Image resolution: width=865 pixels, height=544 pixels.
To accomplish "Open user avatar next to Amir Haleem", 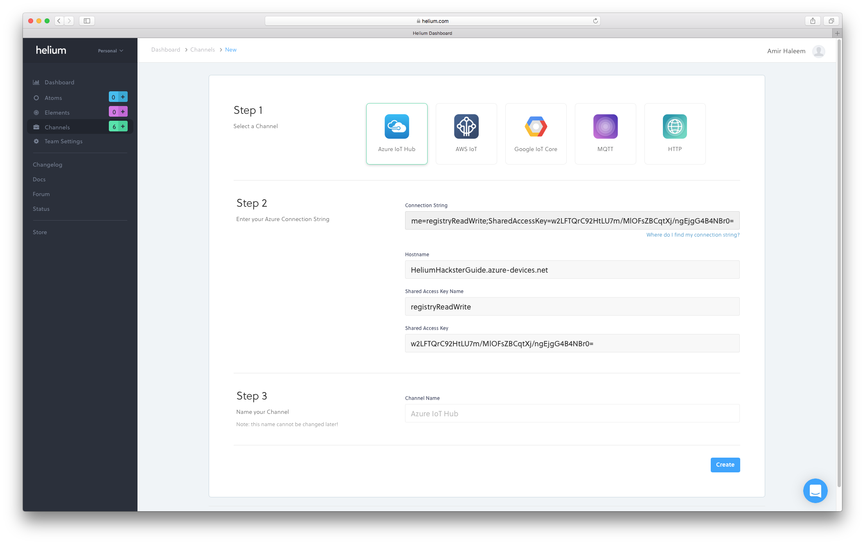I will 818,51.
